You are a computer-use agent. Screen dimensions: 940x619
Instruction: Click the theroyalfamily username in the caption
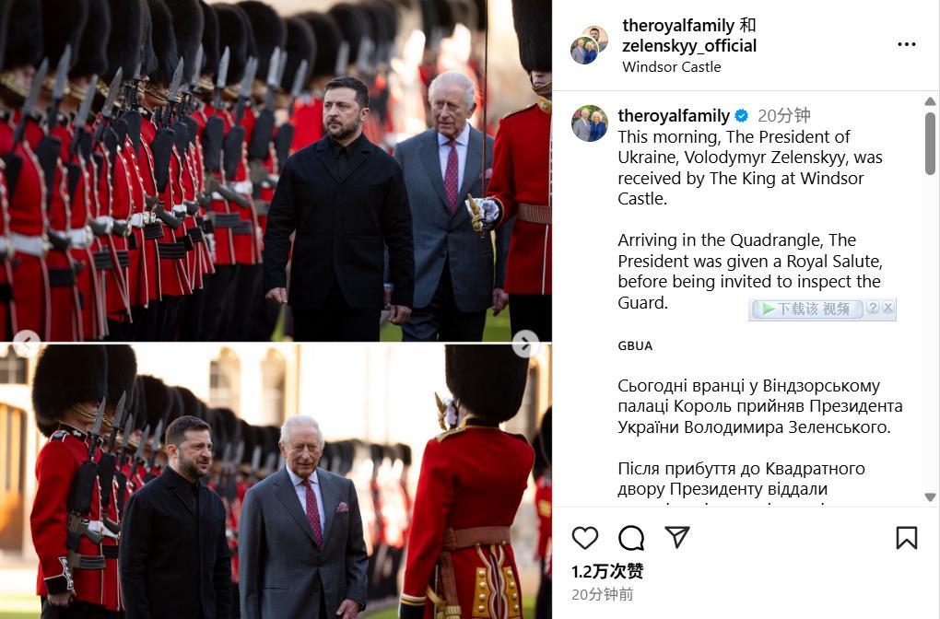coord(674,116)
